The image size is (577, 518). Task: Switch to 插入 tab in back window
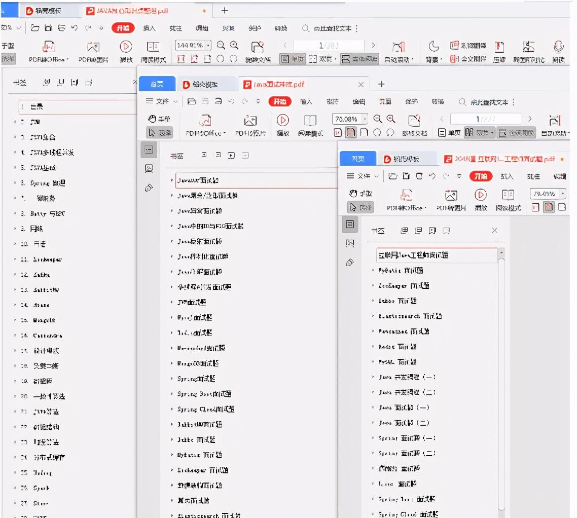pos(149,28)
